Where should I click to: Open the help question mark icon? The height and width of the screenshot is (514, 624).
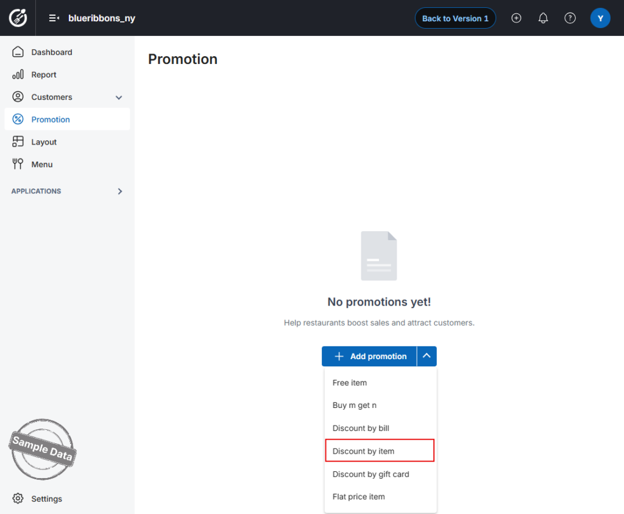[570, 18]
